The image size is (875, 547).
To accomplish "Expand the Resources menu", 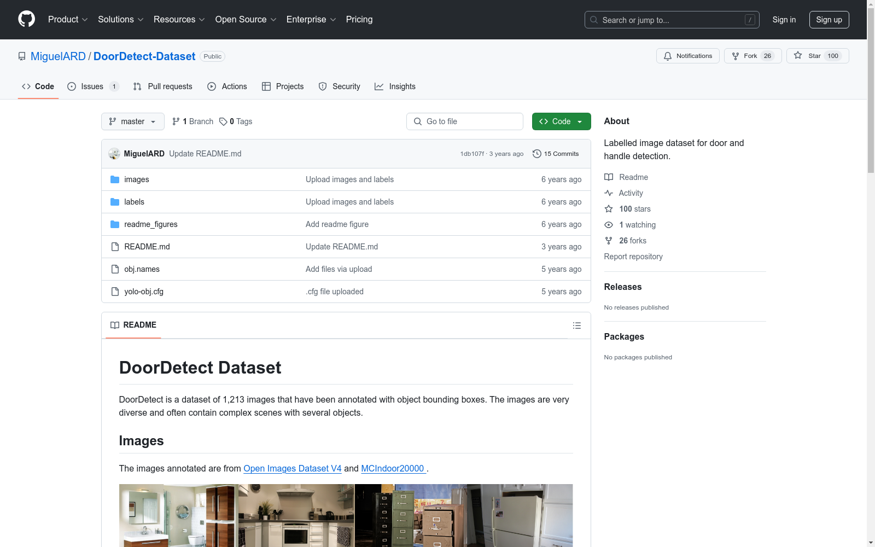I will click(179, 19).
